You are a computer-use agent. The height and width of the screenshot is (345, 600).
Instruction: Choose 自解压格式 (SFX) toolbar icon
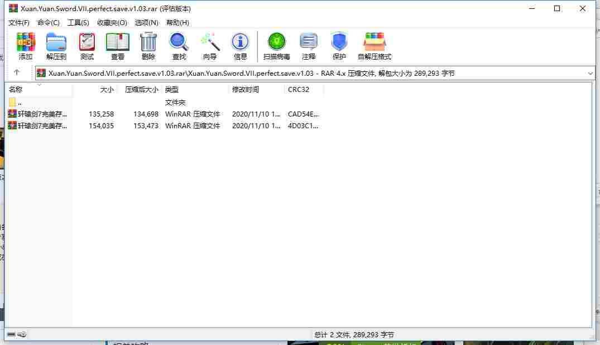tap(375, 46)
